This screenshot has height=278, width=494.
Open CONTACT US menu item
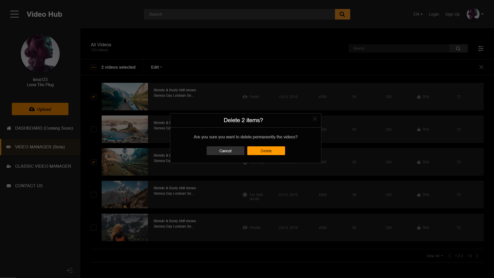(x=40, y=186)
